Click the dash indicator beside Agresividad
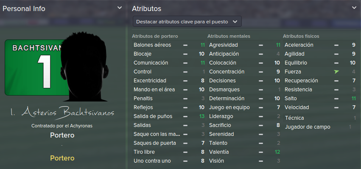Screen dimensions: 361x169 (x=261, y=45)
